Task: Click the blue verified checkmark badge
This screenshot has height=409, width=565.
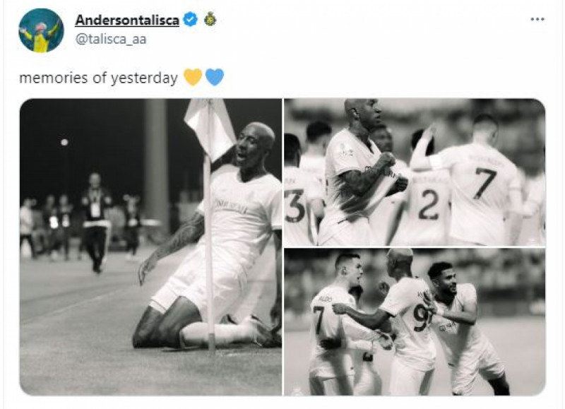Action: click(x=190, y=20)
